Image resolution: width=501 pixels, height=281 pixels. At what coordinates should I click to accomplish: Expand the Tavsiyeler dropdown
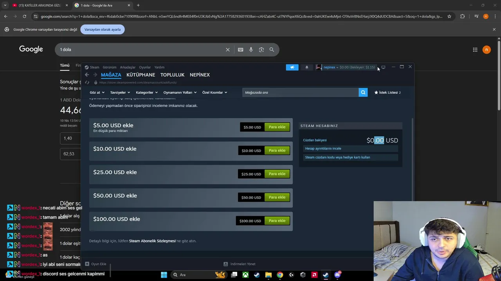pos(120,92)
